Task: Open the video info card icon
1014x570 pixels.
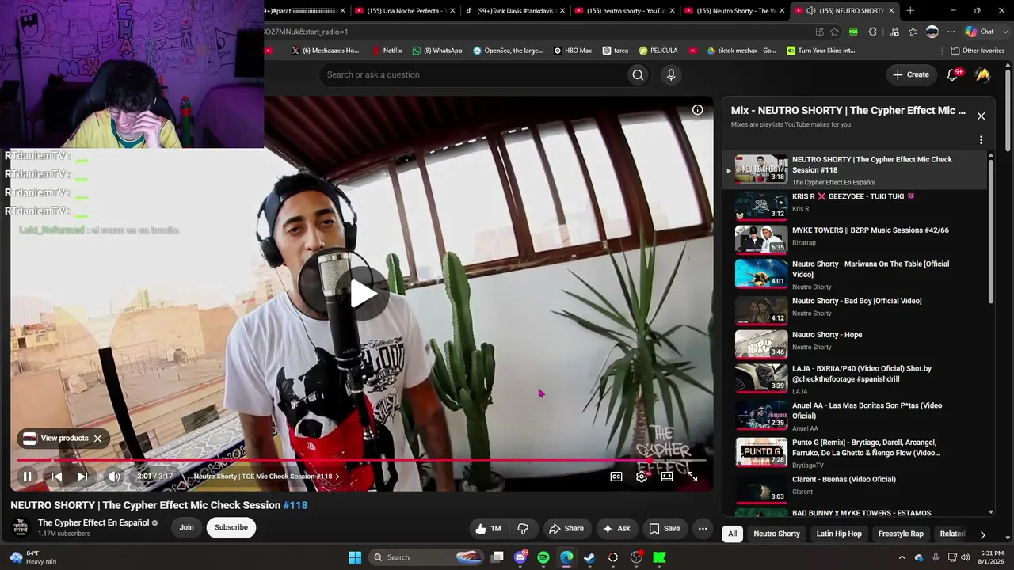Action: click(x=697, y=110)
